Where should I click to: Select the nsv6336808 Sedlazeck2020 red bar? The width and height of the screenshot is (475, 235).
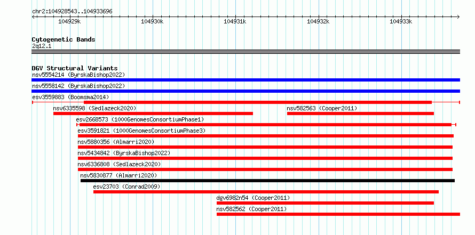pyautogui.click(x=265, y=169)
